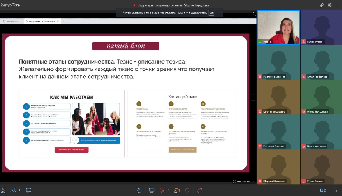Open help with question mark
Image resolution: width=342 pixels, height=196 pixels.
click(x=336, y=190)
